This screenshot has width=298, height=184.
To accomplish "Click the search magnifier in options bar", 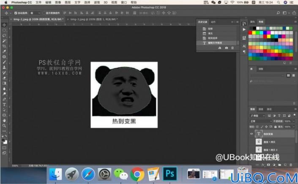I will (x=278, y=13).
